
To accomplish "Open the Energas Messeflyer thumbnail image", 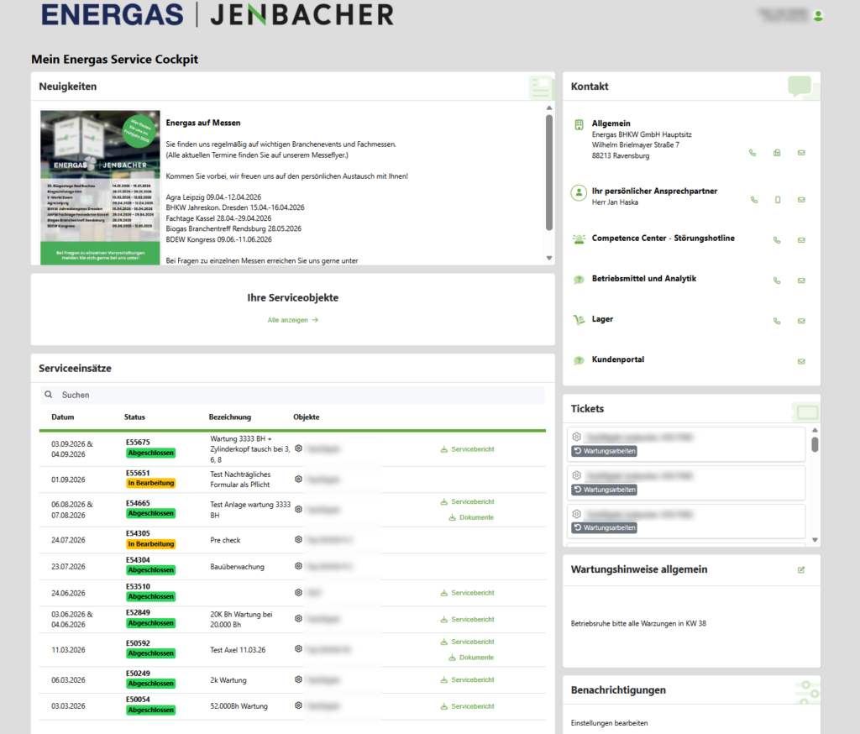I will [x=101, y=187].
